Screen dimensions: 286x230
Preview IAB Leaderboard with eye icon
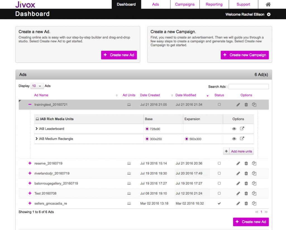pos(234,129)
